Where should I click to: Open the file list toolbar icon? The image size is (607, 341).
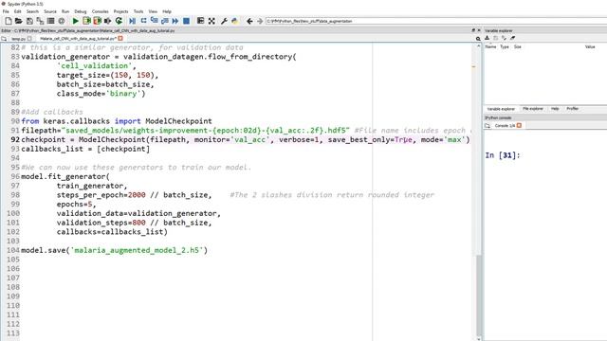(x=50, y=21)
